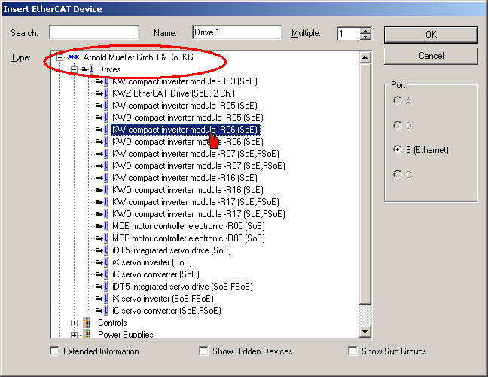Screen dimensions: 488x377
Task: Increase the Multiple value with up arrow
Action: pyautogui.click(x=365, y=31)
